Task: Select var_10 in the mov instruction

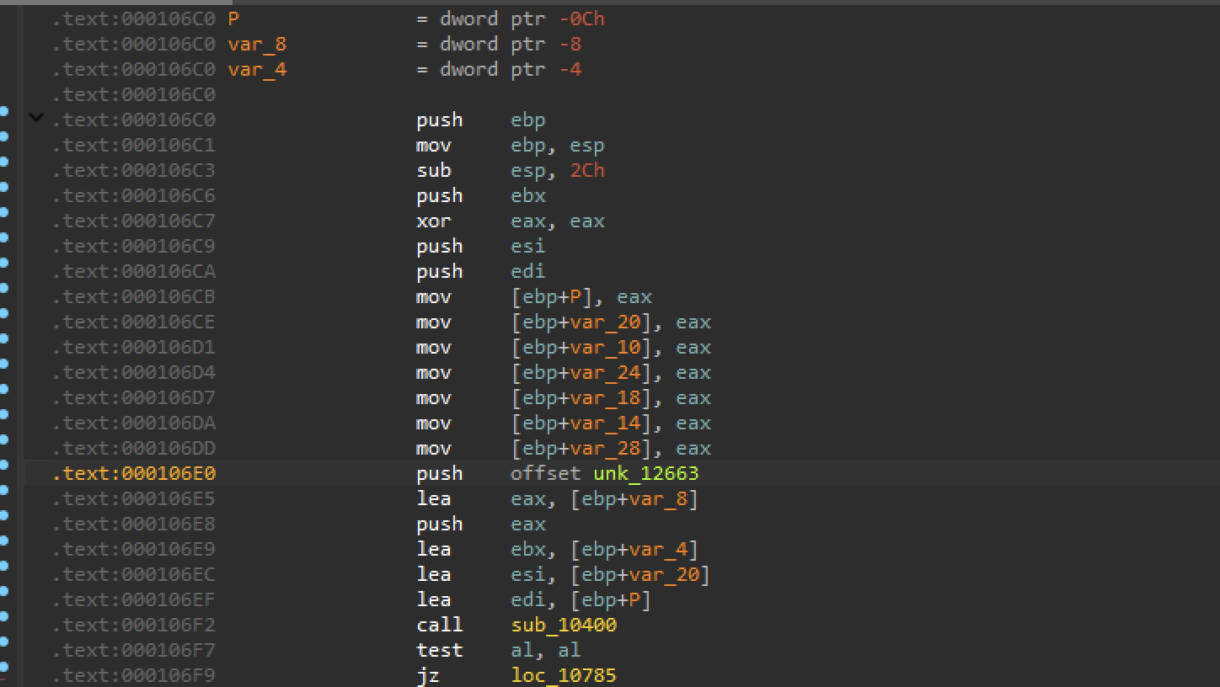Action: point(605,347)
